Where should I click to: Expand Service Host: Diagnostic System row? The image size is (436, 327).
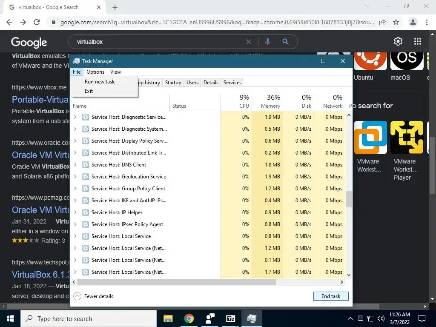click(75, 129)
